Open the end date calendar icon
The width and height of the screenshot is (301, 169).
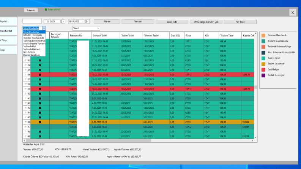click(x=86, y=22)
